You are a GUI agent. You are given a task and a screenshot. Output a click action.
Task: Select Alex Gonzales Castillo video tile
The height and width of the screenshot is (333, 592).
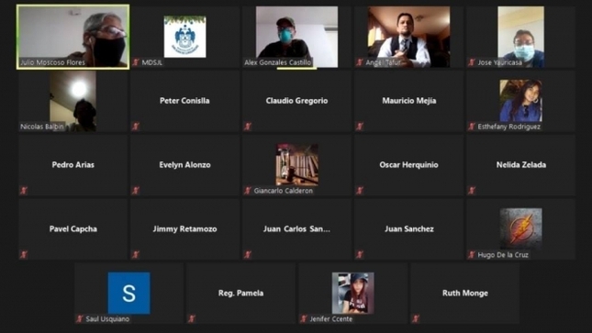point(296,37)
